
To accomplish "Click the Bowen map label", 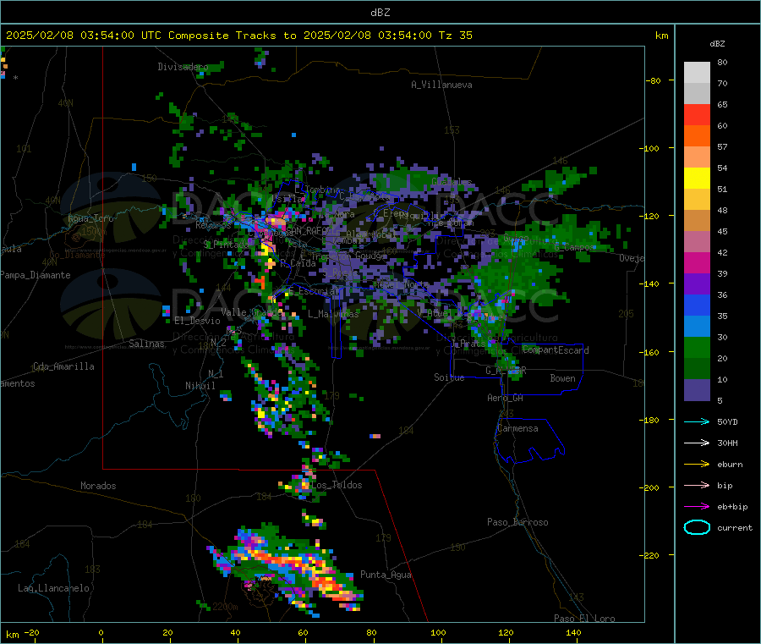I will point(562,378).
